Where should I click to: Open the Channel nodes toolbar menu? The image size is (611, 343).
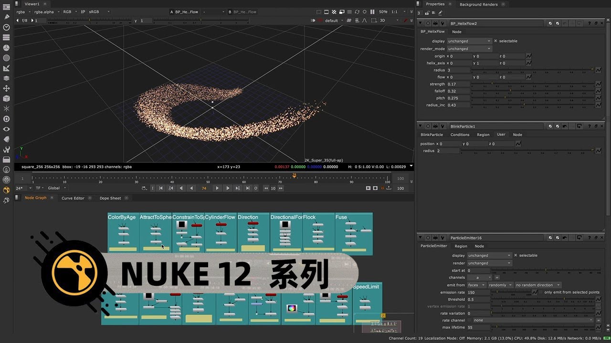click(x=7, y=37)
